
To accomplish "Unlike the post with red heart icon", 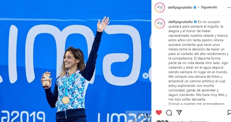I will tap(159, 113).
